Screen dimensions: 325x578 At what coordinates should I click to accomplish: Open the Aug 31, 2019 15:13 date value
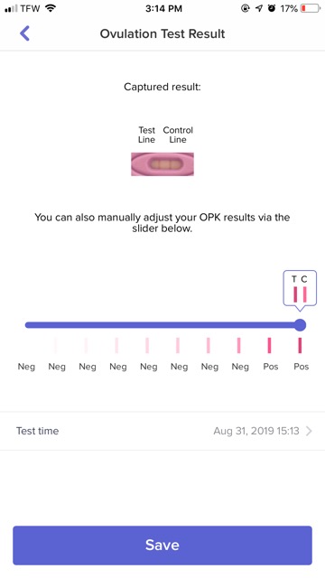[x=256, y=431]
